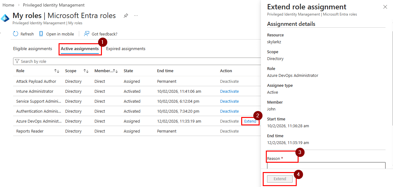
Task: Close the Extend role assignment pane
Action: pyautogui.click(x=385, y=7)
